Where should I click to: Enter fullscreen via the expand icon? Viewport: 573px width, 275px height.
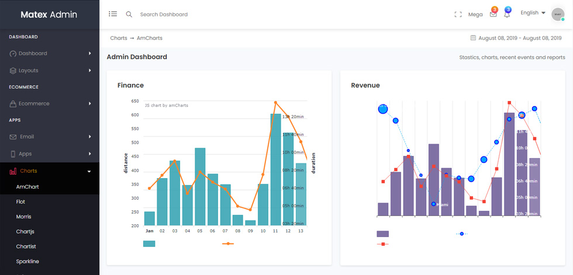click(x=458, y=15)
